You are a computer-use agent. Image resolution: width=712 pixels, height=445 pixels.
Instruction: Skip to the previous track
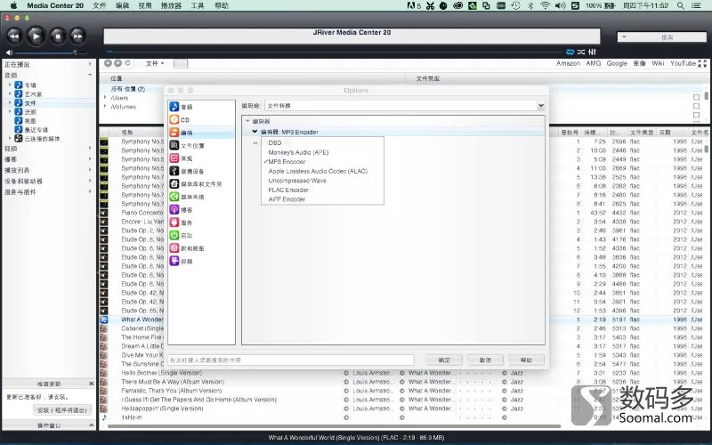point(14,36)
